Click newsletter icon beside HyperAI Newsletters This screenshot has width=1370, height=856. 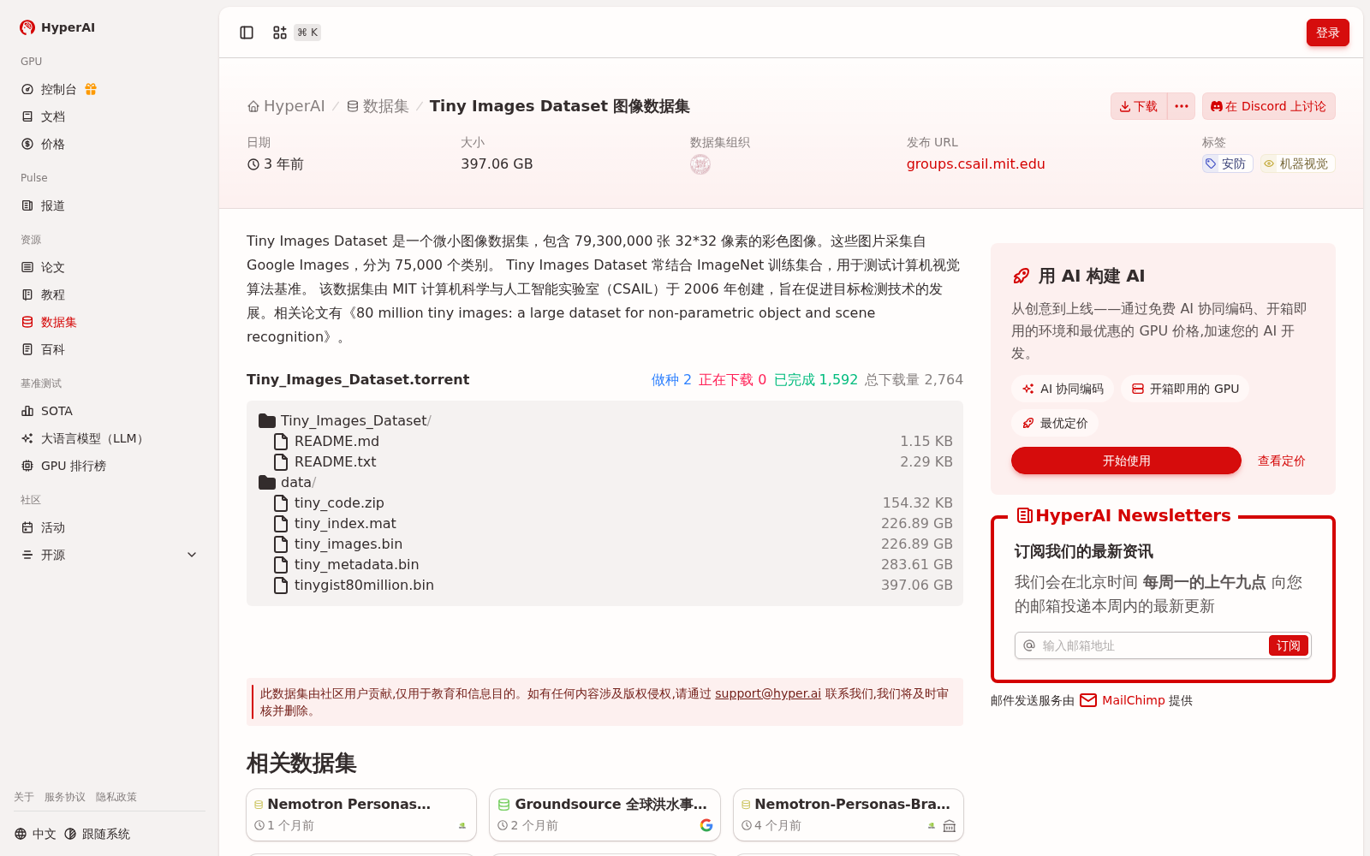(x=1024, y=515)
